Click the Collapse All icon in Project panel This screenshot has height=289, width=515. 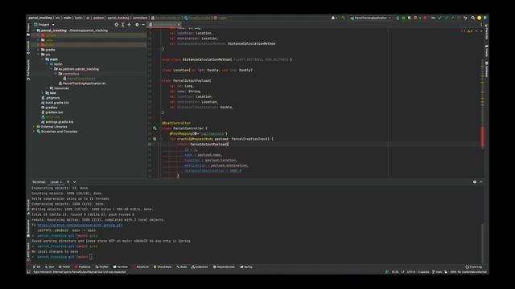click(129, 25)
